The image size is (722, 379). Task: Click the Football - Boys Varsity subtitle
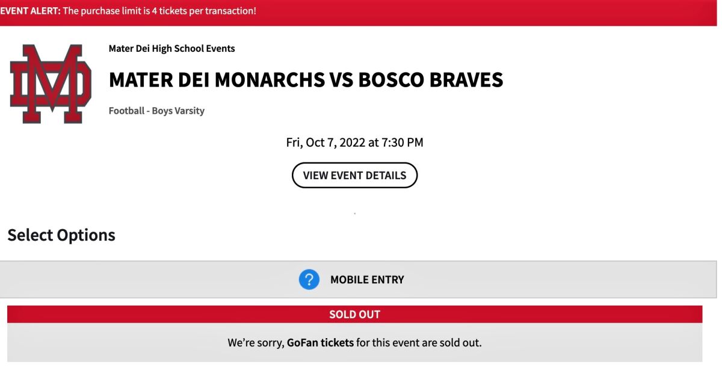[156, 111]
